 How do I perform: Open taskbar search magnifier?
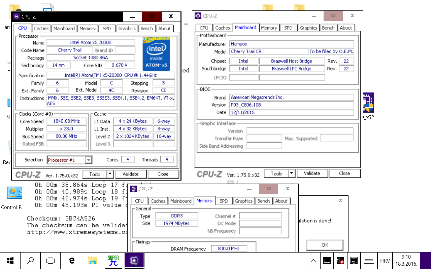(30, 261)
